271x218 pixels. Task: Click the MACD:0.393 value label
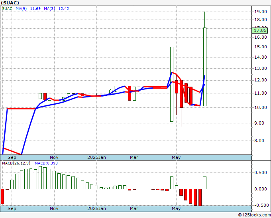pos(46,163)
